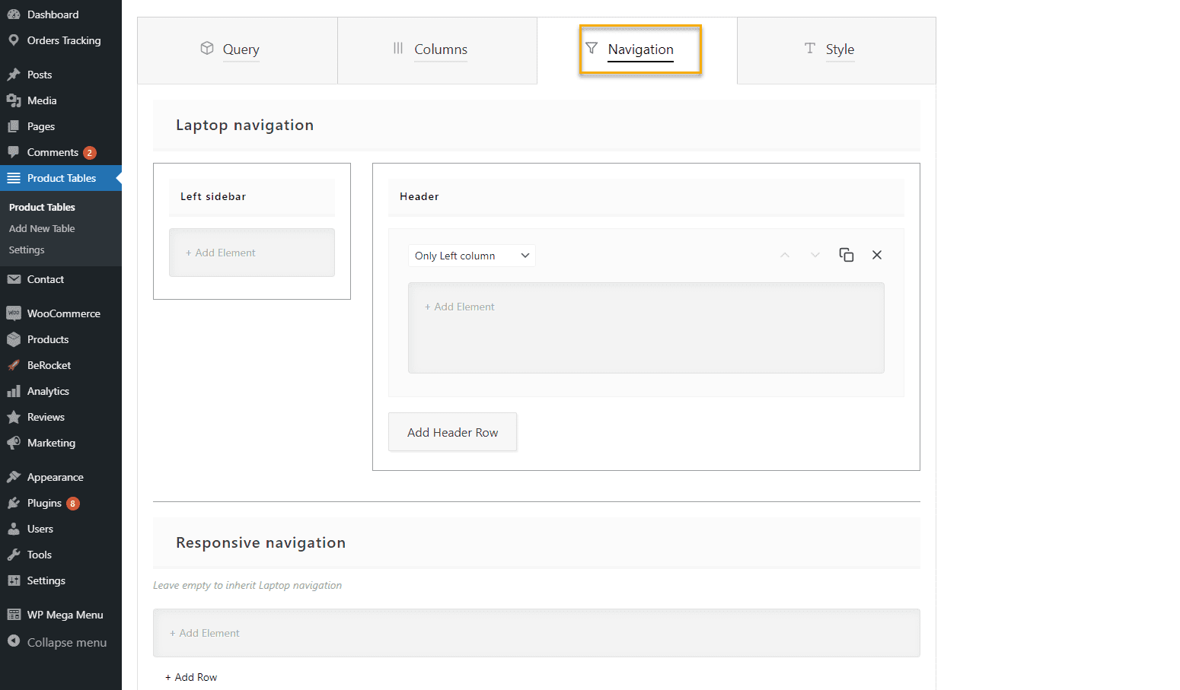Click the WooCommerce logo icon
This screenshot has height=690, width=1180.
coord(14,313)
